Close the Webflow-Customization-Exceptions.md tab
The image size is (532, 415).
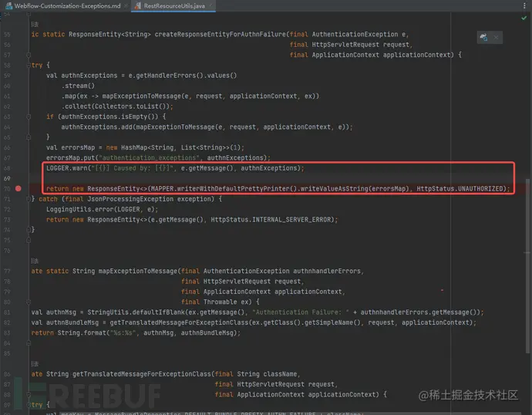(126, 5)
